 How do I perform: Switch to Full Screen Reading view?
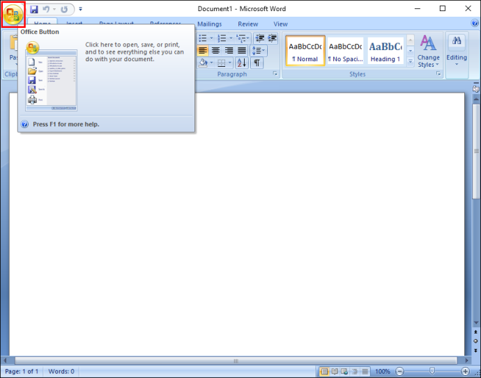[x=335, y=372]
